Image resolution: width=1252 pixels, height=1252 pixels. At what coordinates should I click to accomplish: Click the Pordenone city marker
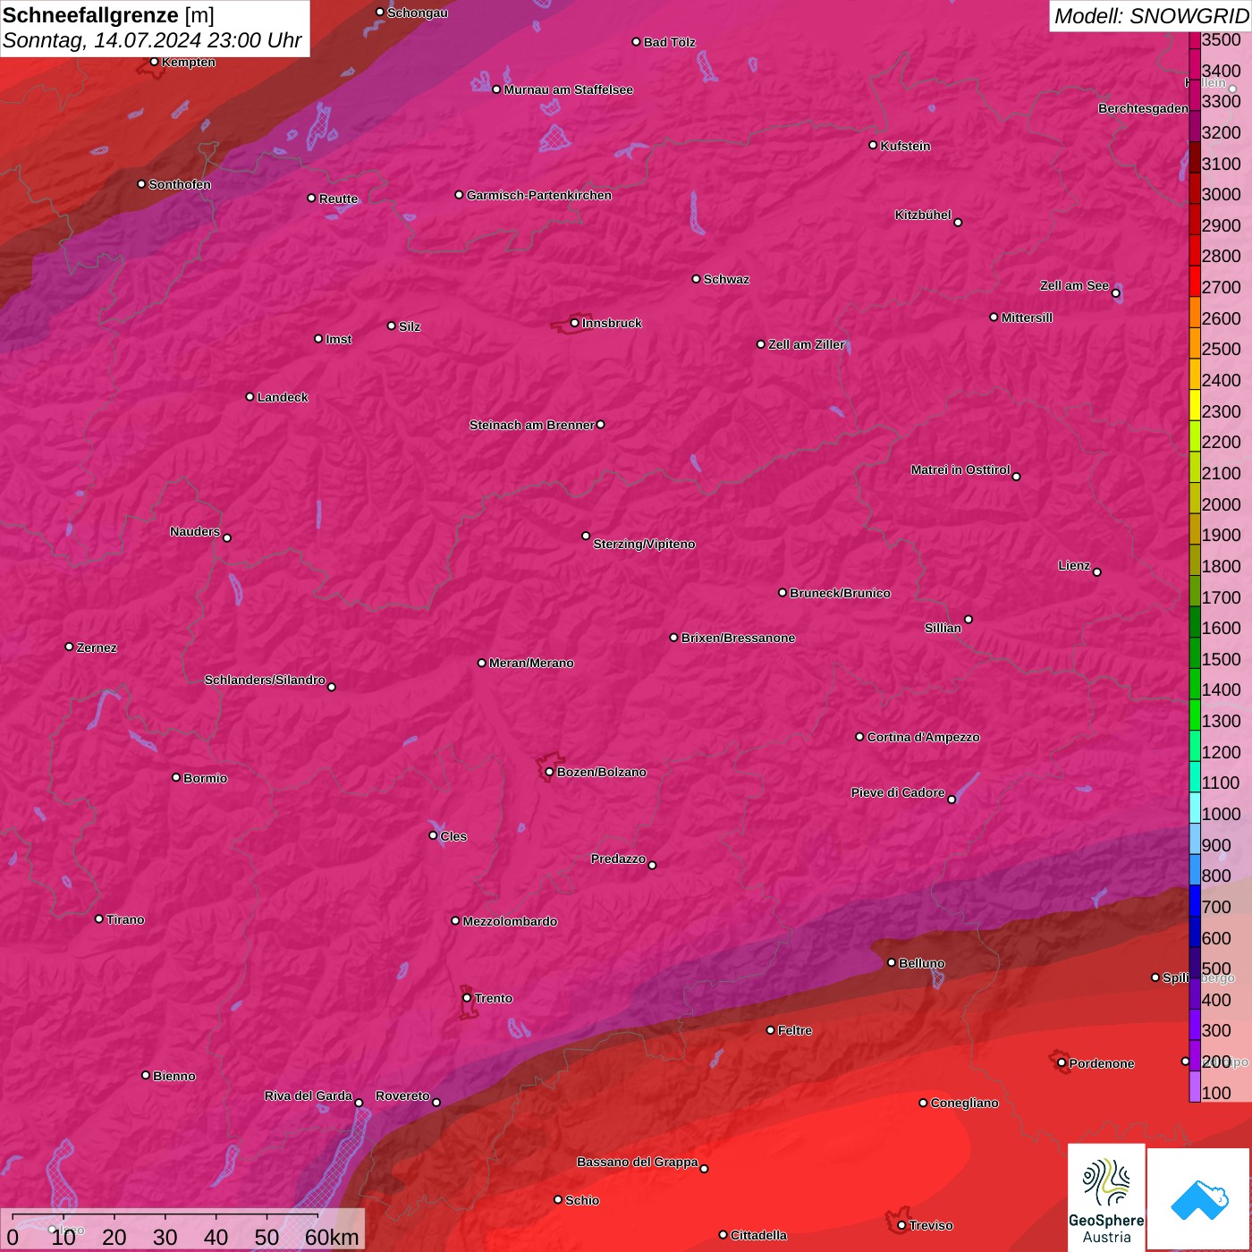point(1062,1062)
